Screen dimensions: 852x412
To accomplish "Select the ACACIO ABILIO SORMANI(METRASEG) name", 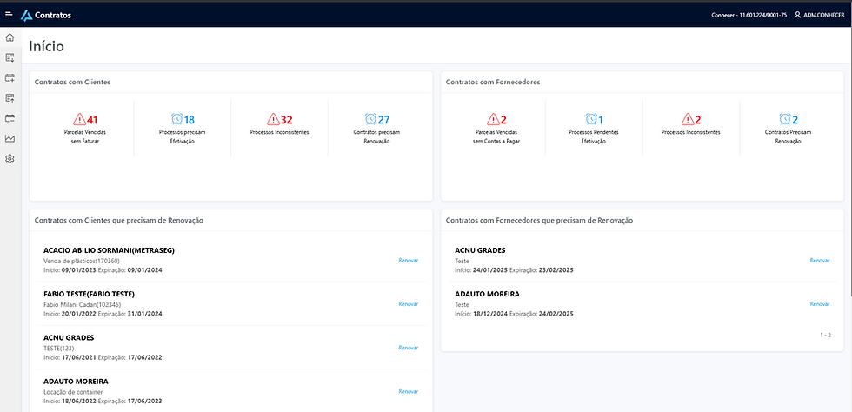I will coord(109,250).
